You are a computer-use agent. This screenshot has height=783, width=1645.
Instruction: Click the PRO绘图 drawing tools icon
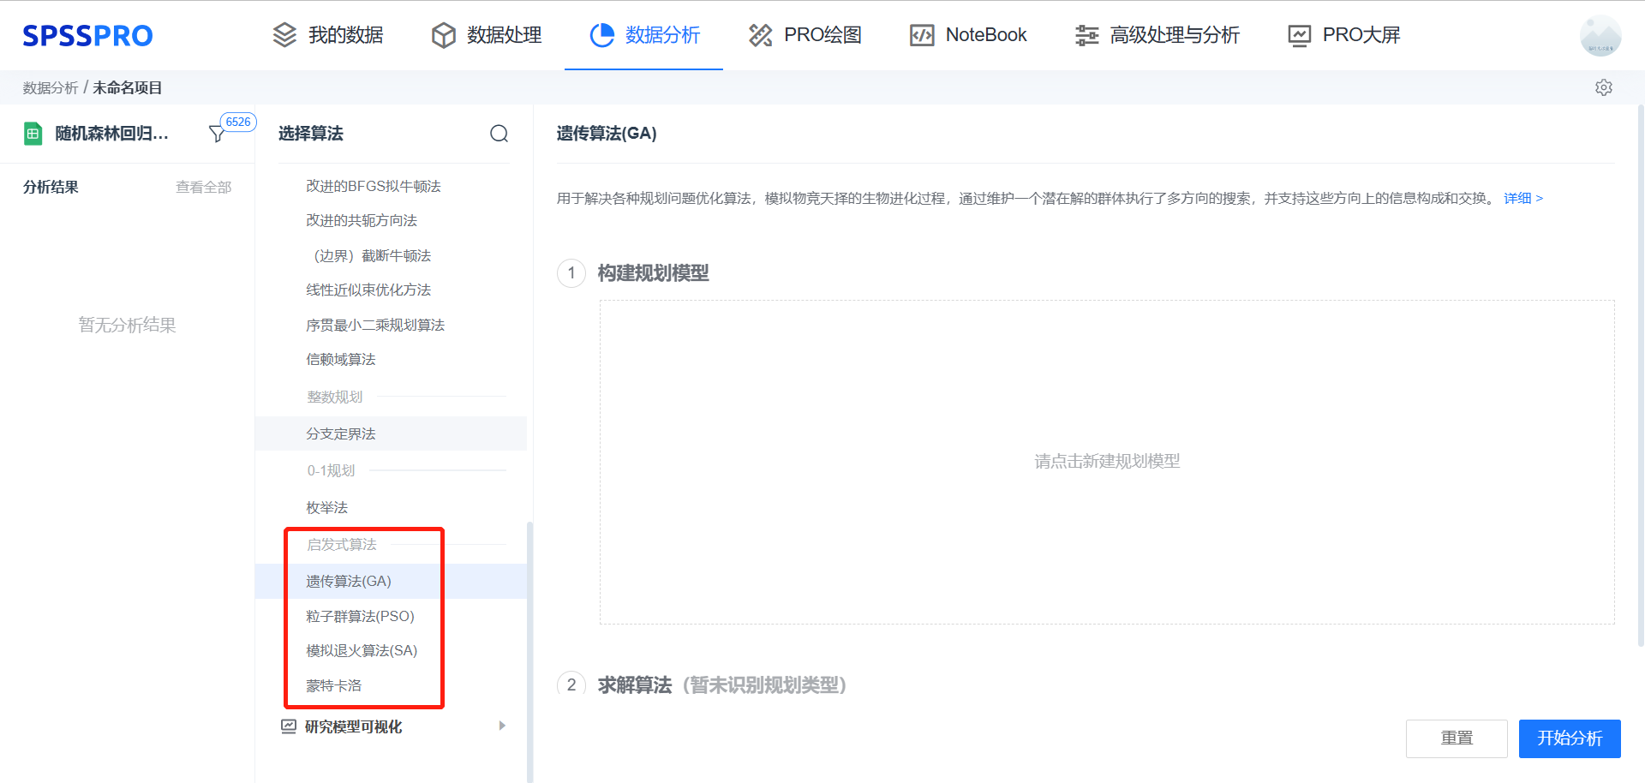tap(761, 35)
